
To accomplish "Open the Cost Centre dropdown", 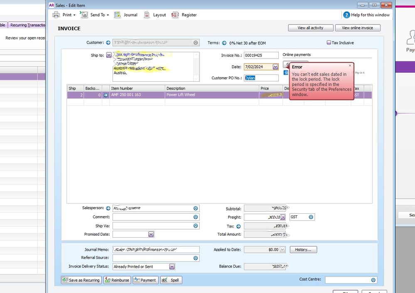I will click(x=373, y=280).
